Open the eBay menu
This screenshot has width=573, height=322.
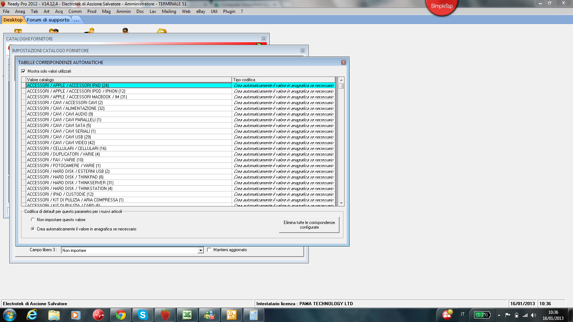pos(201,11)
